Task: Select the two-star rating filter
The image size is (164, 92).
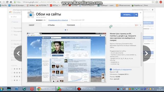Action: [12, 80]
